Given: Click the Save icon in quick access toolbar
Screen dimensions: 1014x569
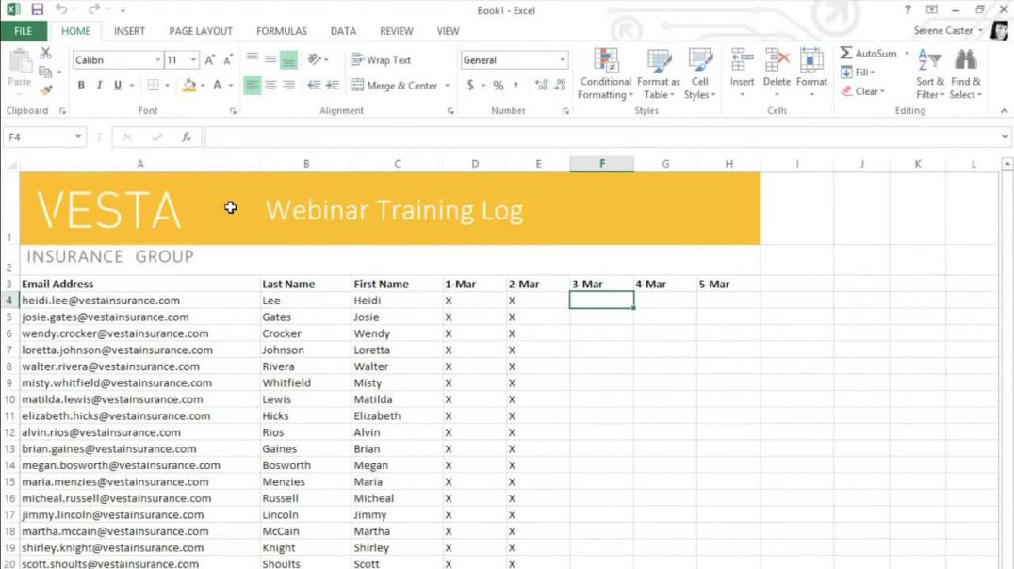Looking at the screenshot, I should 37,9.
